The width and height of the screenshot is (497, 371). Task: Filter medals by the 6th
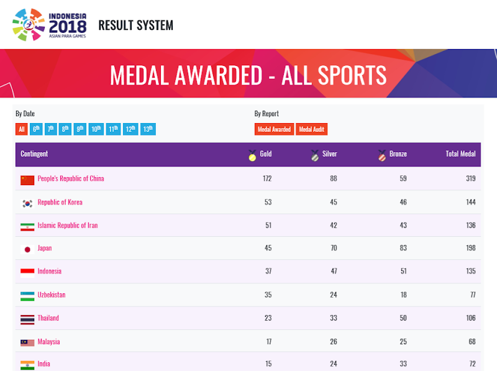point(37,129)
